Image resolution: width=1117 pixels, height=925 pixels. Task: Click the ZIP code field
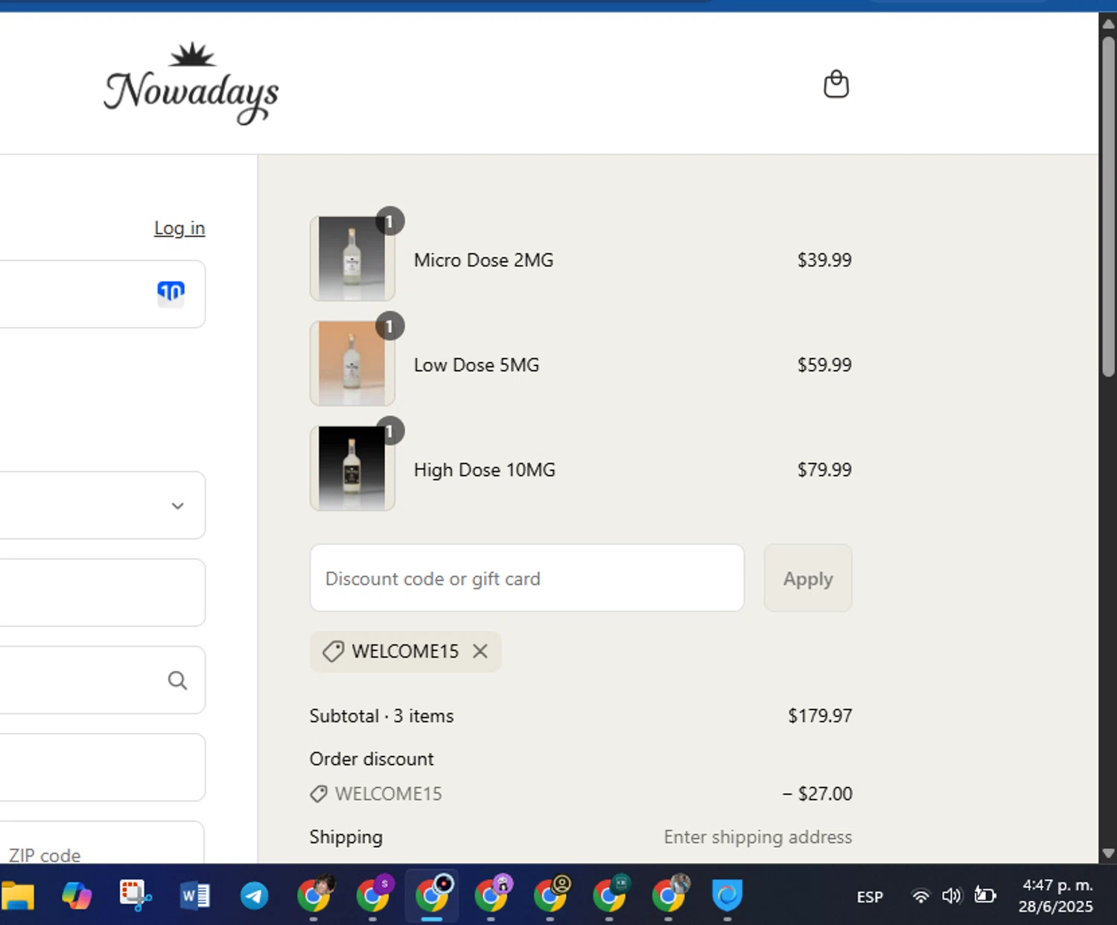103,842
